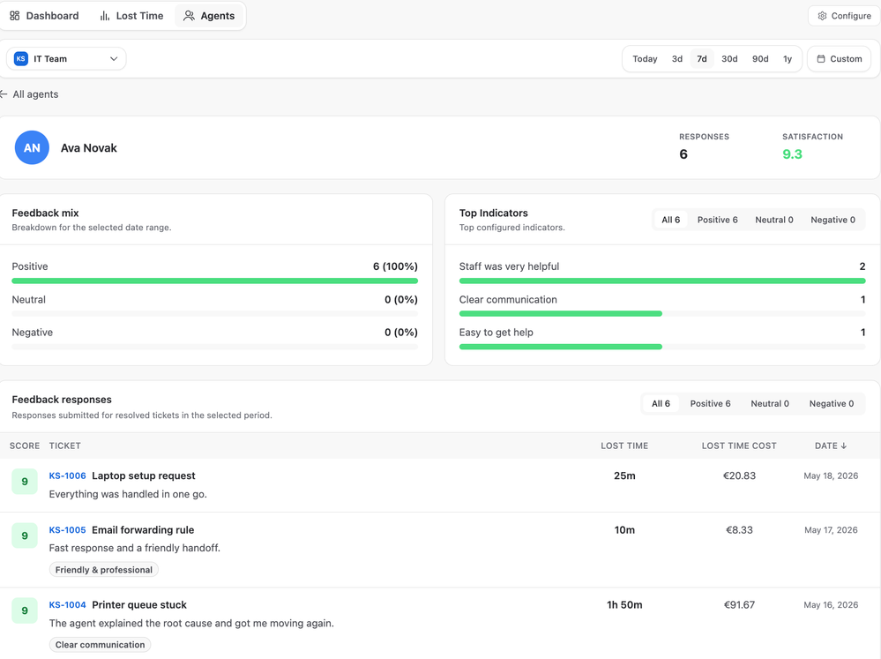
Task: Expand the IT Team dropdown chevron
Action: point(114,58)
